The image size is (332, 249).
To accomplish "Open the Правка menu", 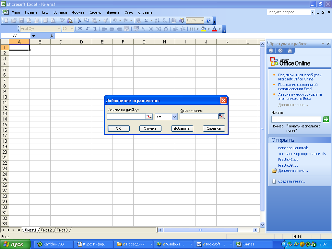I will (x=31, y=12).
